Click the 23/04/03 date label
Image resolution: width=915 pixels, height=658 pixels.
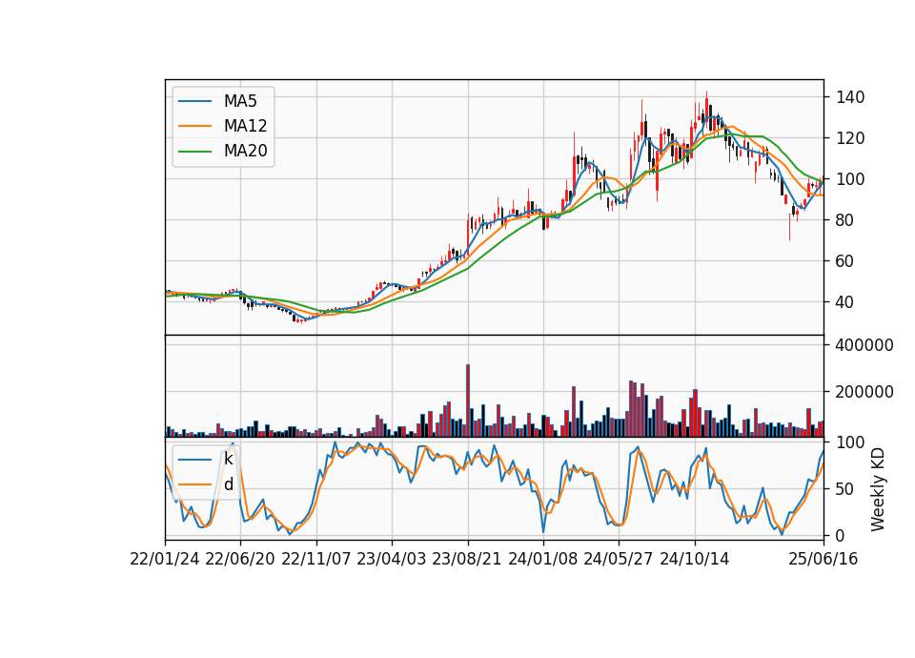(x=392, y=559)
